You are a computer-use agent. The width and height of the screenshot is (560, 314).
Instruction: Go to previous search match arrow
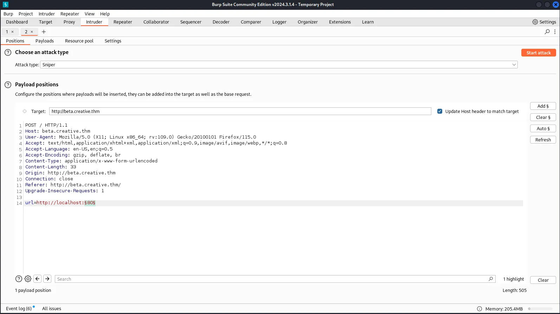point(38,279)
